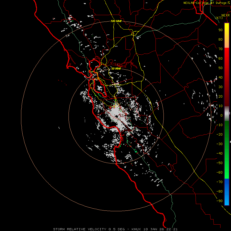
Task: Click the NEXR label above the color bar
Action: pos(226,15)
